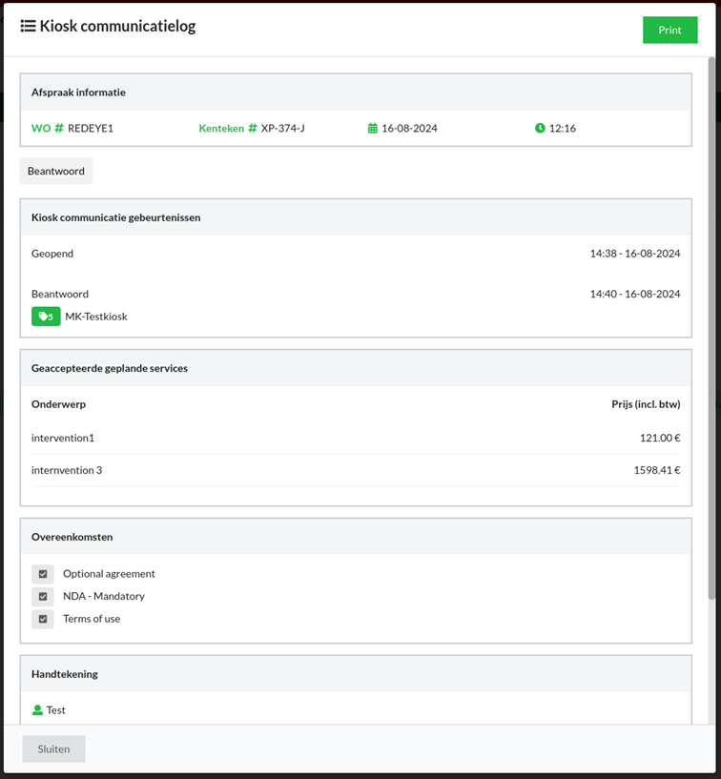Select the Beantwoord tab label
Viewport: 721px width, 779px height.
(x=56, y=172)
